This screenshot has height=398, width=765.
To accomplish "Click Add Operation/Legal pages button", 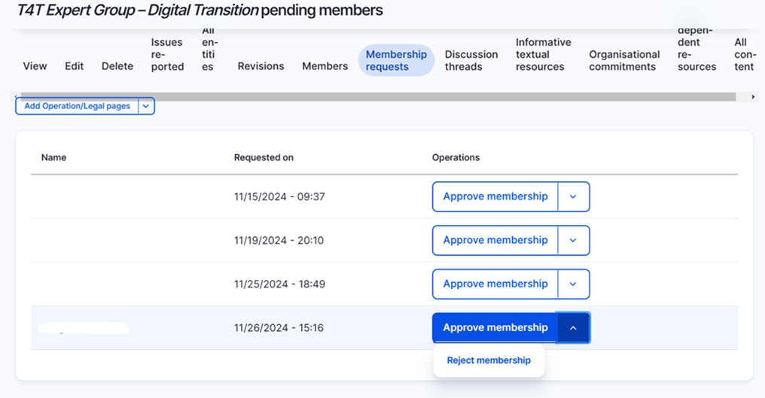I will click(77, 107).
